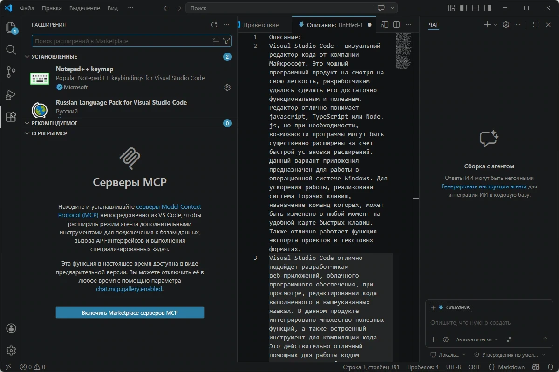Open remote window icon in status bar
Viewport: 559px width, 372px height.
click(8, 367)
